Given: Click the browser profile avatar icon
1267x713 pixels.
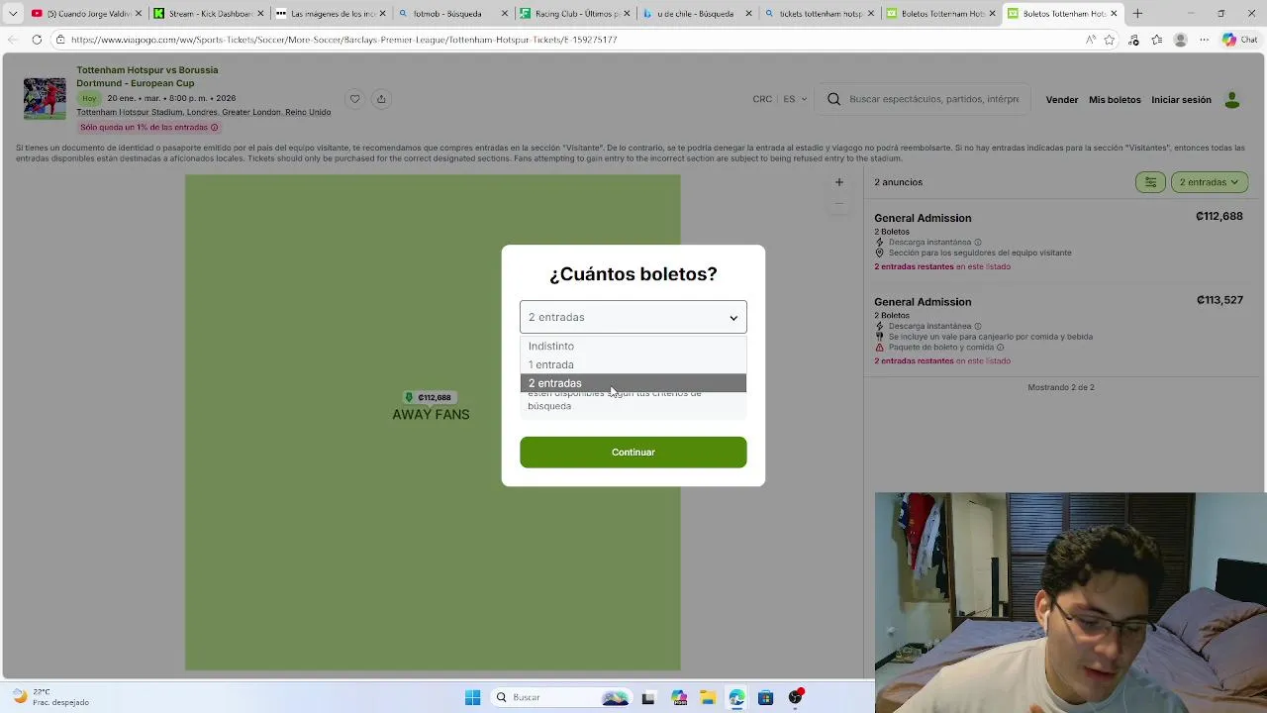Looking at the screenshot, I should [x=1180, y=40].
